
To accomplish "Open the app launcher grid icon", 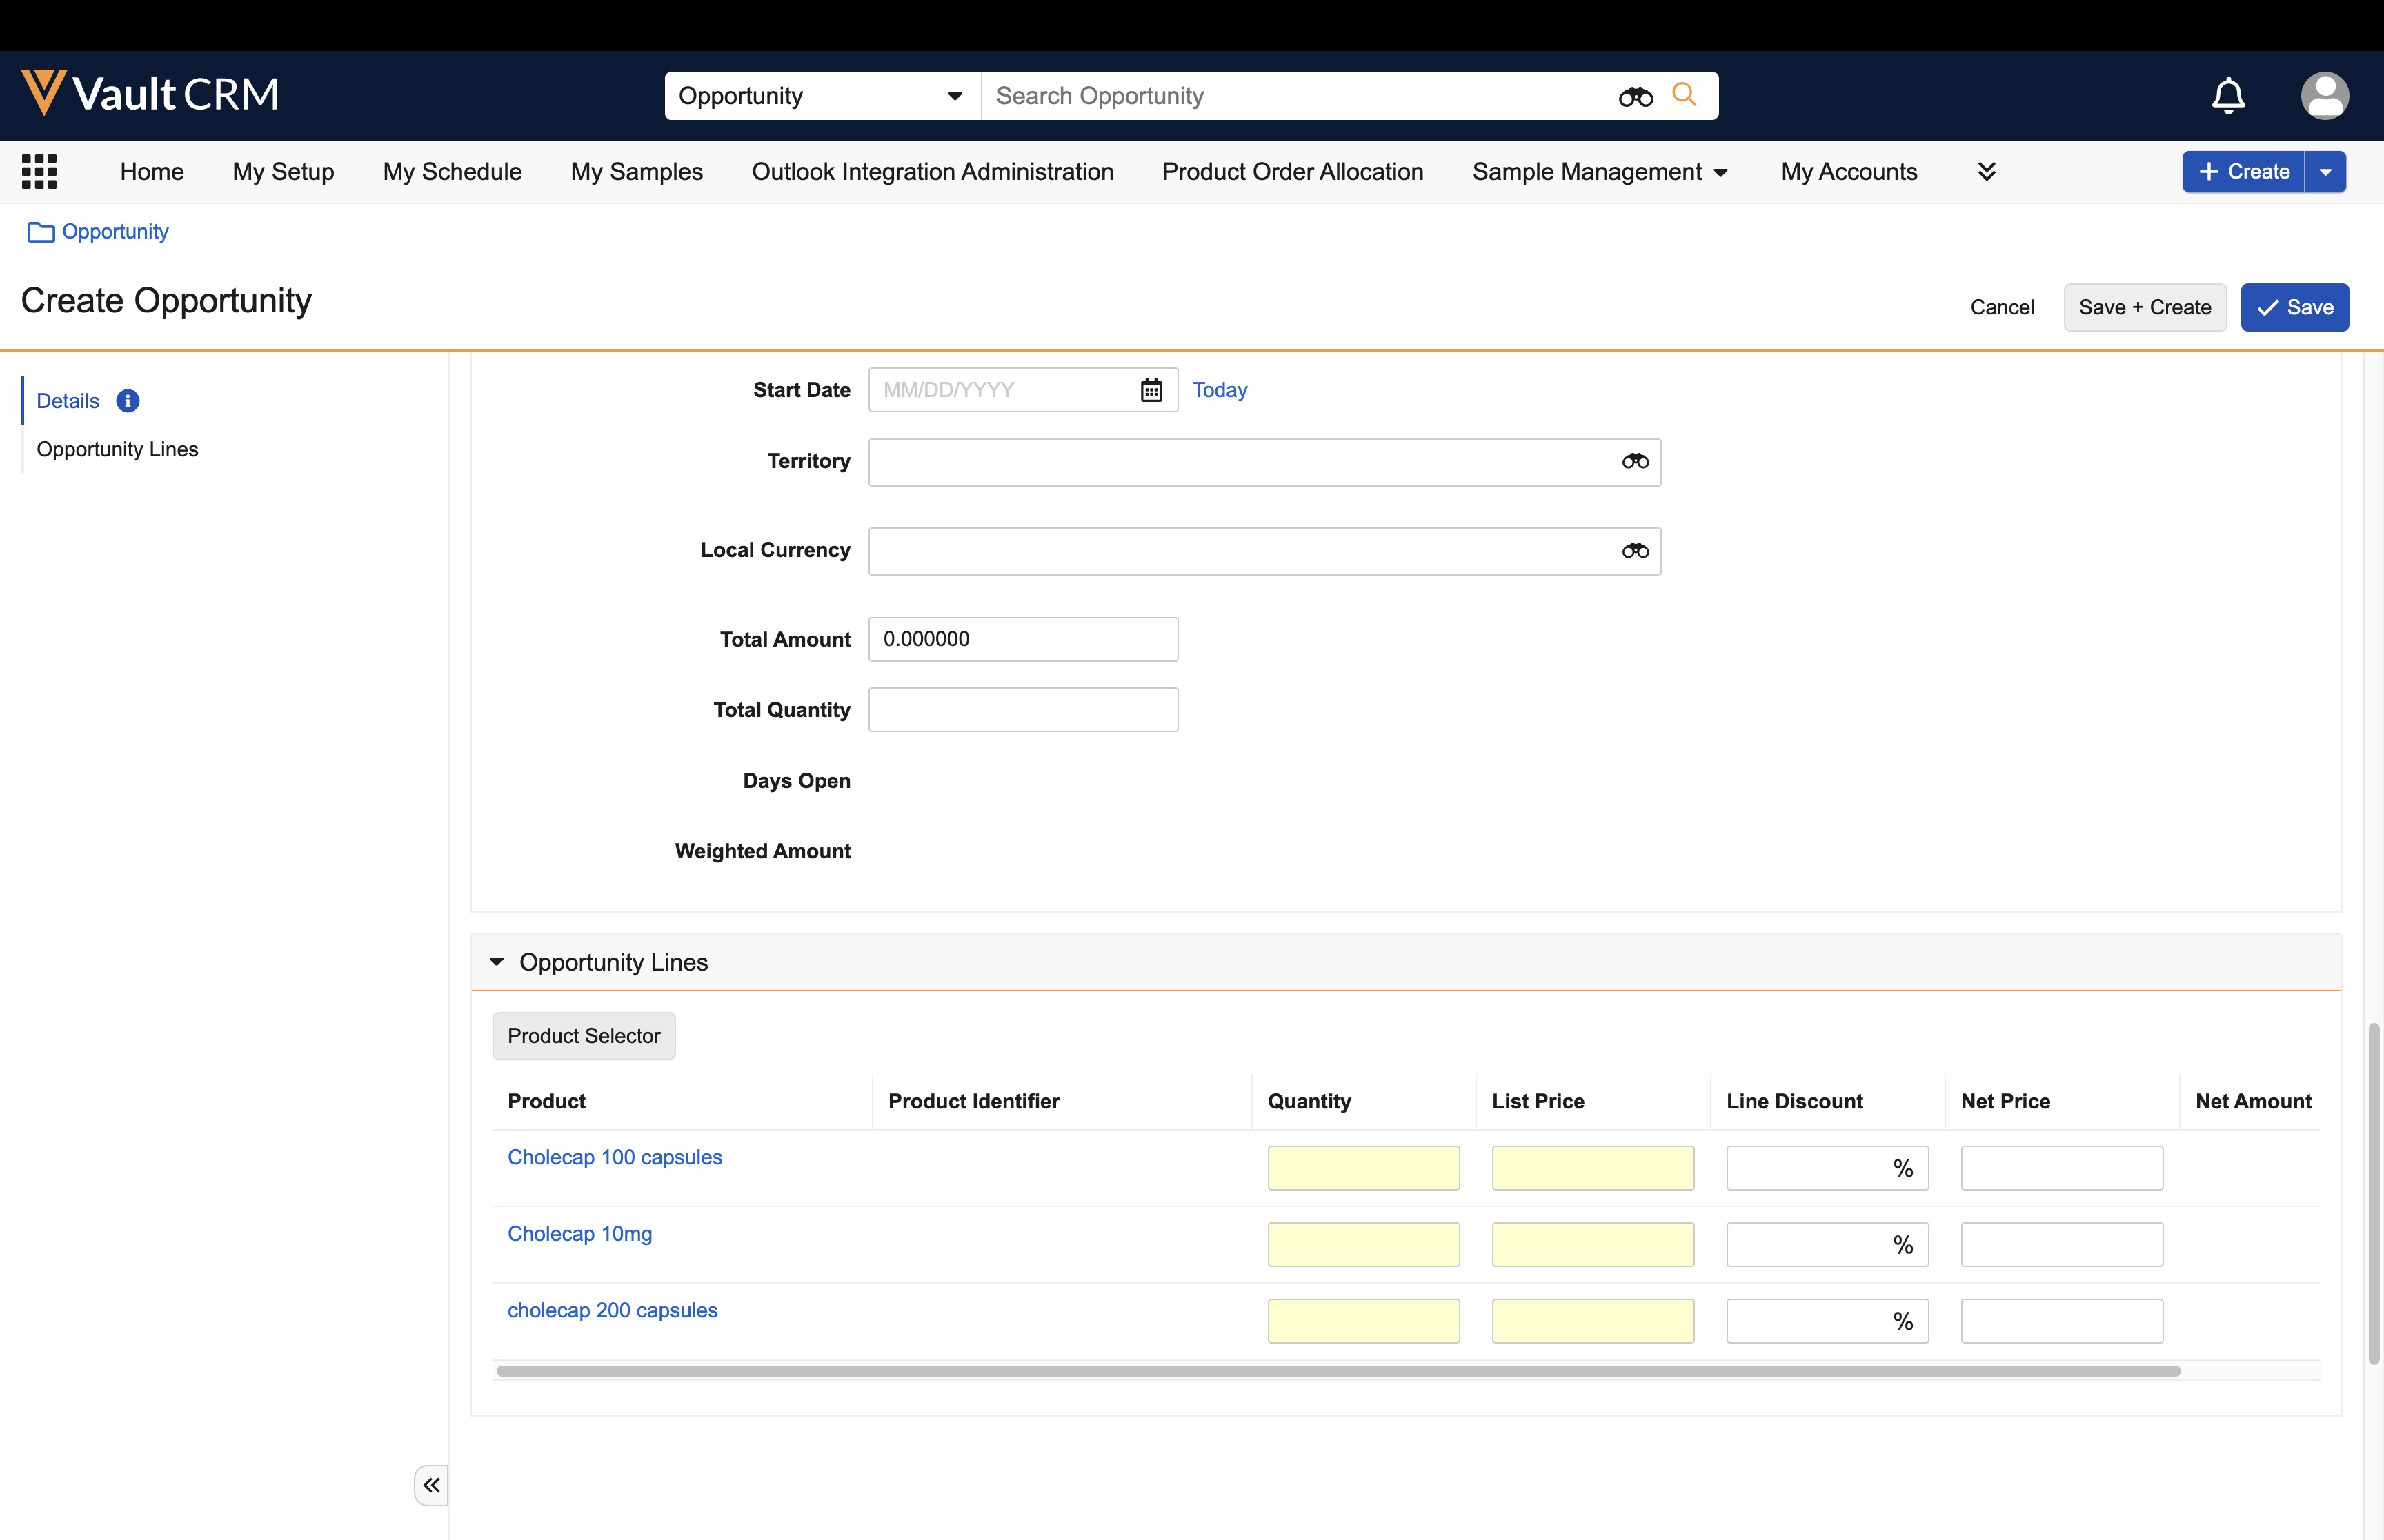I will coord(39,171).
